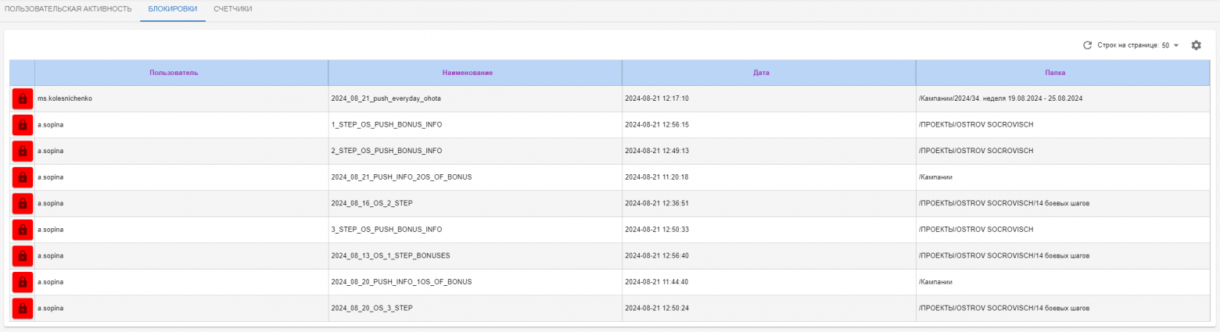1220x332 pixels.
Task: Click lock icon beside 2_STEP_OS_PUSH_BONUS_INFO
Action: click(x=22, y=152)
